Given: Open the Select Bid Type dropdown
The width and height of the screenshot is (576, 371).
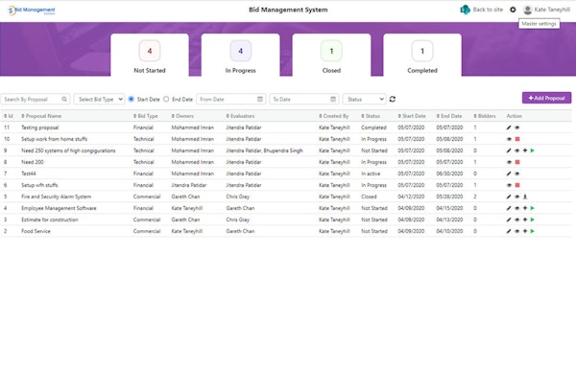Looking at the screenshot, I should 99,99.
